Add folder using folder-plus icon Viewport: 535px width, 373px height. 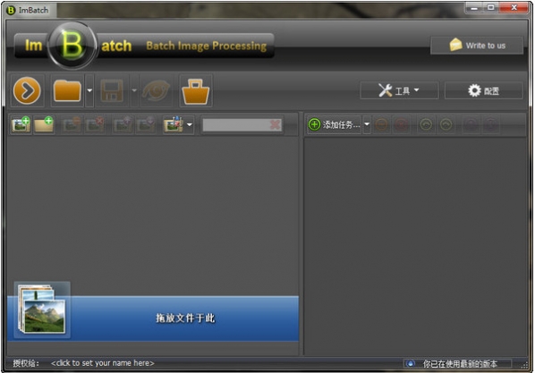pos(44,124)
